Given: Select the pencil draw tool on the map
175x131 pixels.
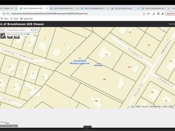Looking at the screenshot, I should pos(3,36).
